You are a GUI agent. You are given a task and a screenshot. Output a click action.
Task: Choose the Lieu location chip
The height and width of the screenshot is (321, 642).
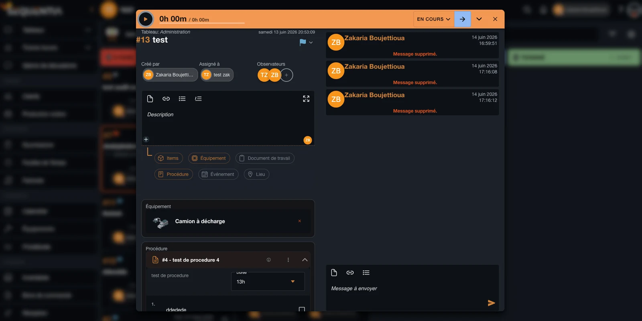pos(256,174)
